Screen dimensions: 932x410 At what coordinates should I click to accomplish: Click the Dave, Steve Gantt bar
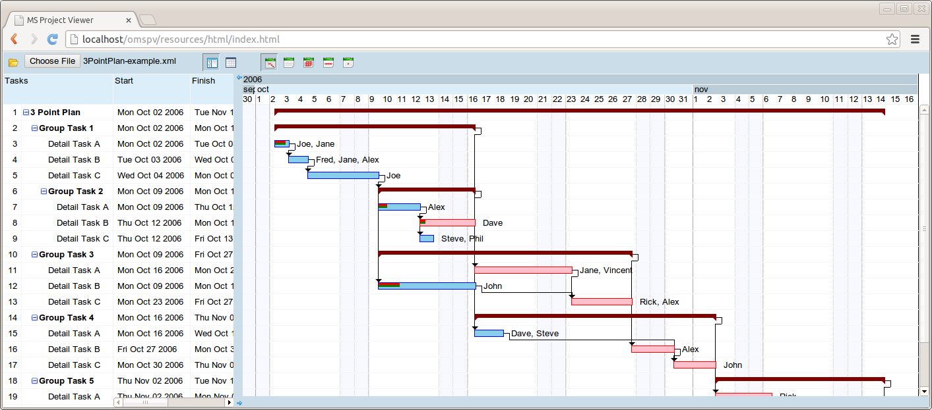click(489, 333)
